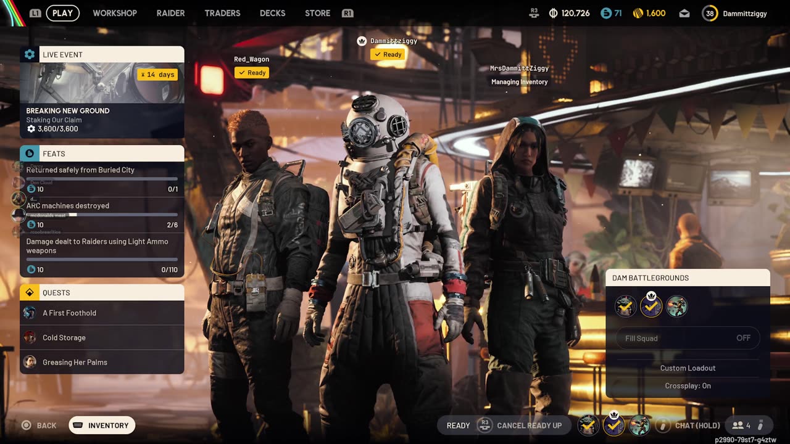
Task: Open the PLAY tab
Action: (x=62, y=13)
